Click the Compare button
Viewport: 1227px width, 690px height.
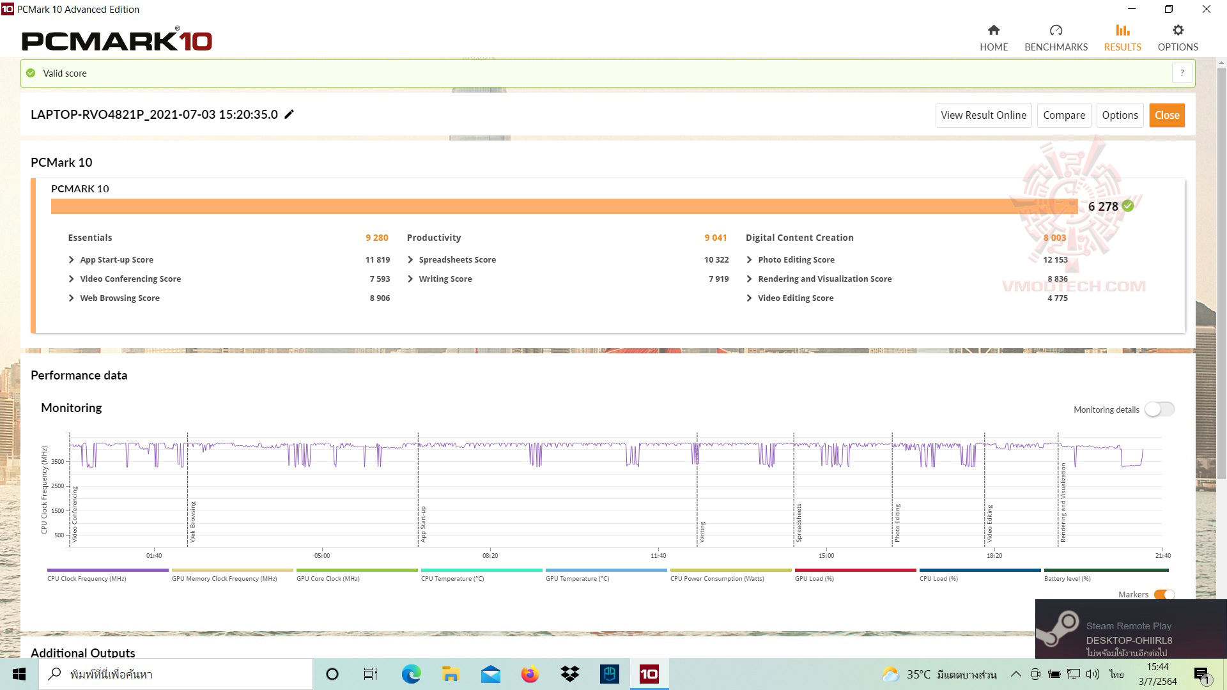1063,115
